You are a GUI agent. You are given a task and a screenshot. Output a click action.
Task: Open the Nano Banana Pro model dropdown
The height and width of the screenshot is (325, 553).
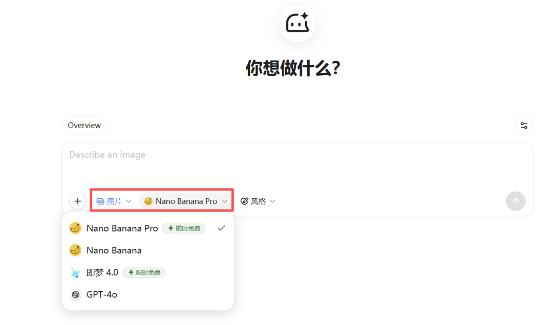pos(185,201)
